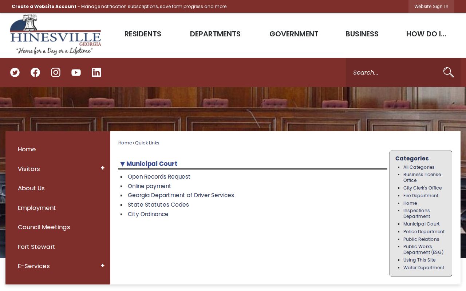Screen dimensions: 466x291
Task: Open the Twitter social media icon
Action: coord(15,72)
